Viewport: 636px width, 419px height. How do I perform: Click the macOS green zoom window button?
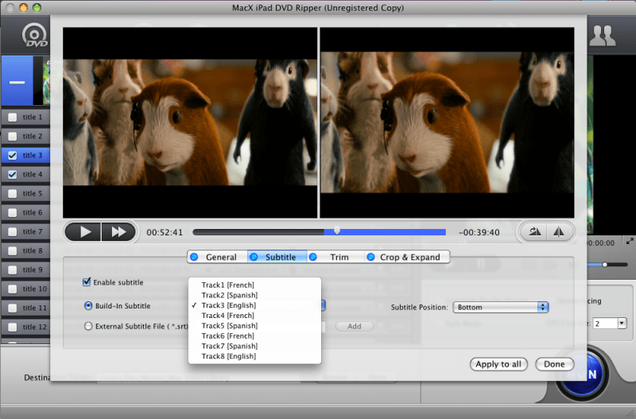click(x=37, y=7)
